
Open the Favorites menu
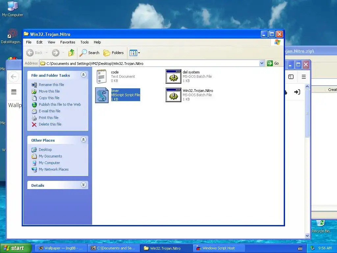[x=68, y=42]
